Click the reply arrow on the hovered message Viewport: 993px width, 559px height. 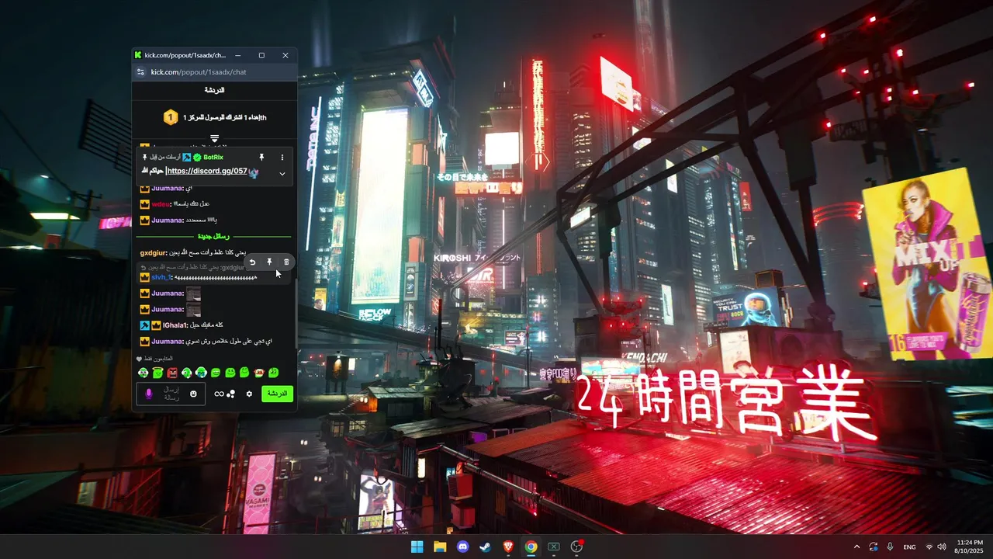pos(252,262)
